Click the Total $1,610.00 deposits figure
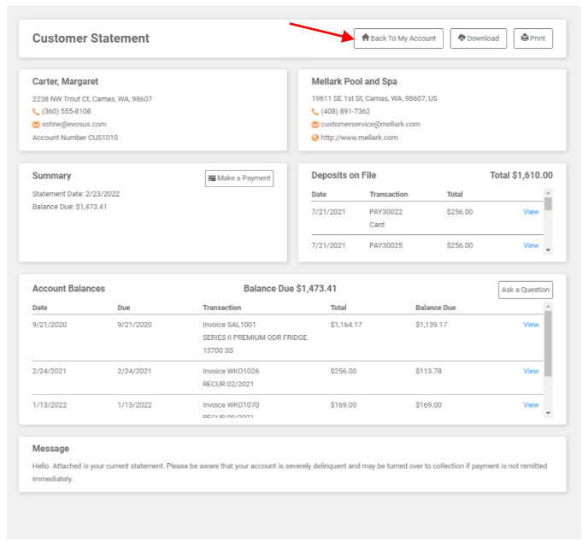Viewport: 588px width, 546px height. click(521, 175)
